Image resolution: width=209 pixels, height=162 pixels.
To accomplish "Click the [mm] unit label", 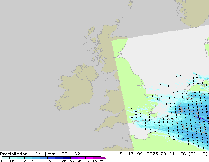I will [x=51, y=154].
